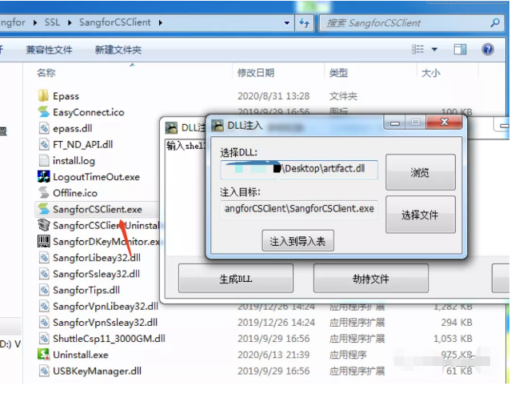Select the file name USBKeyManager.dll
Image resolution: width=511 pixels, height=398 pixels.
pyautogui.click(x=97, y=371)
